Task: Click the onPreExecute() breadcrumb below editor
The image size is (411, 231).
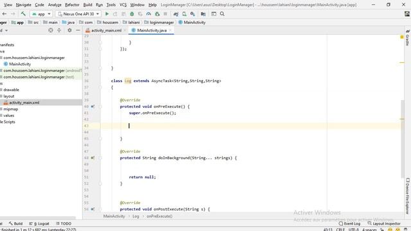Action: (159, 216)
